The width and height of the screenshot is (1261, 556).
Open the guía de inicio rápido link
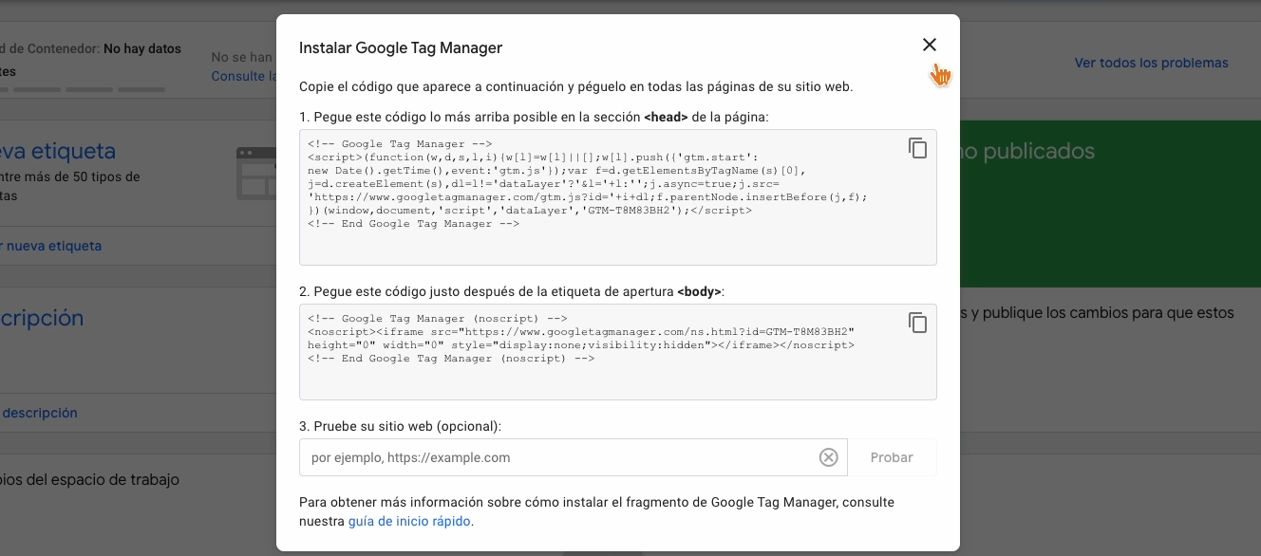coord(409,521)
